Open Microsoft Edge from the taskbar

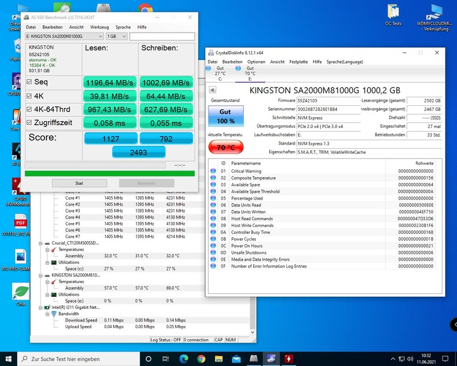184,359
